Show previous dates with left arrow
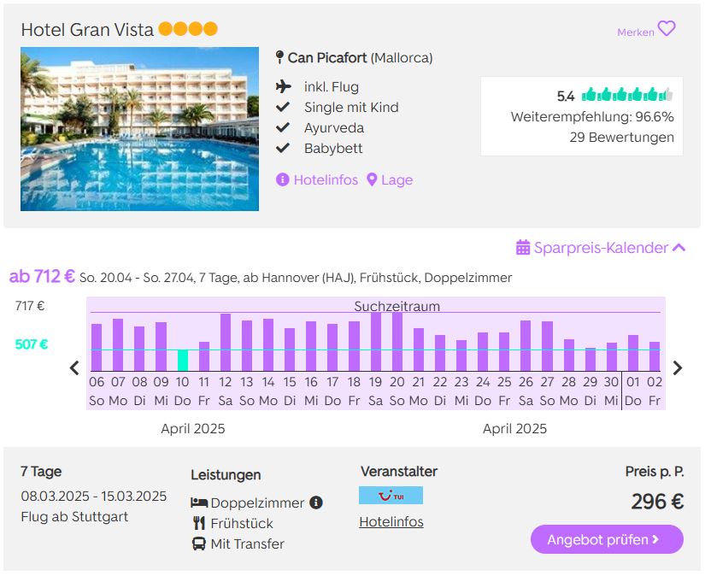Image resolution: width=705 pixels, height=576 pixels. (x=74, y=367)
